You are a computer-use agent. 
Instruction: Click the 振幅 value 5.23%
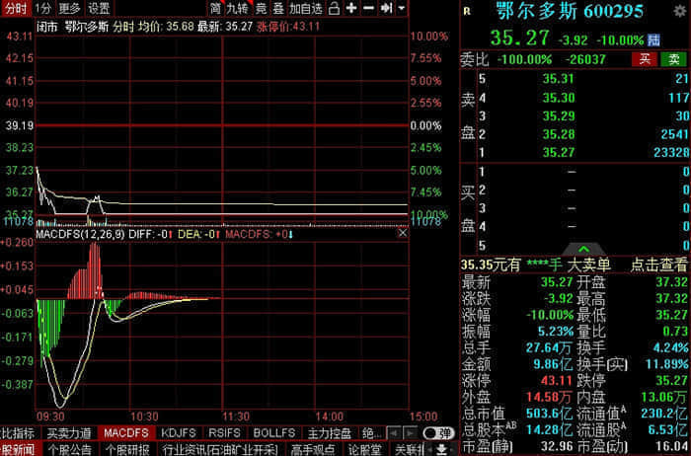tap(555, 332)
